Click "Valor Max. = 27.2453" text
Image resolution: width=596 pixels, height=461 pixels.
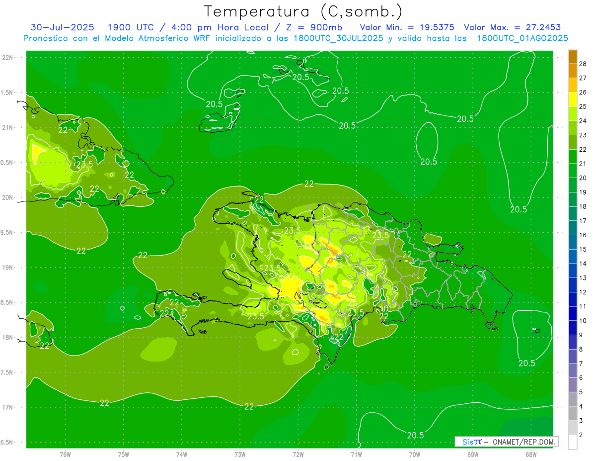click(512, 27)
